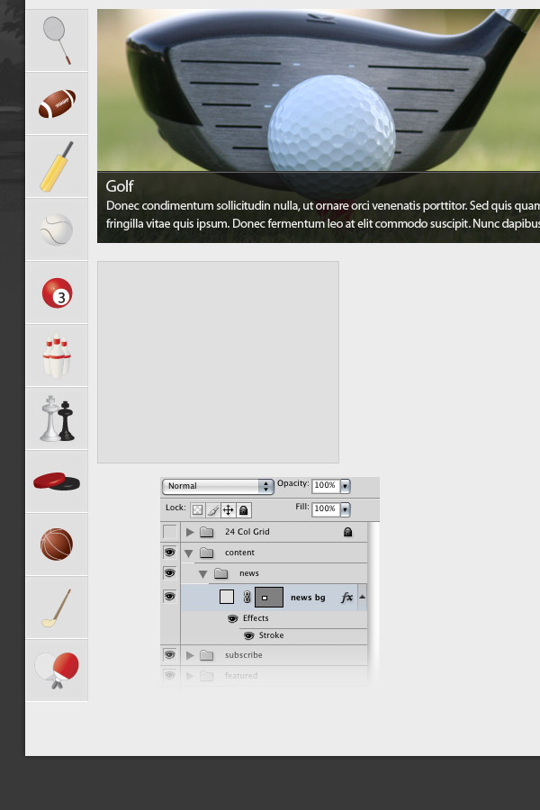Image resolution: width=540 pixels, height=810 pixels.
Task: Click the news group folder icon
Action: pyautogui.click(x=221, y=573)
